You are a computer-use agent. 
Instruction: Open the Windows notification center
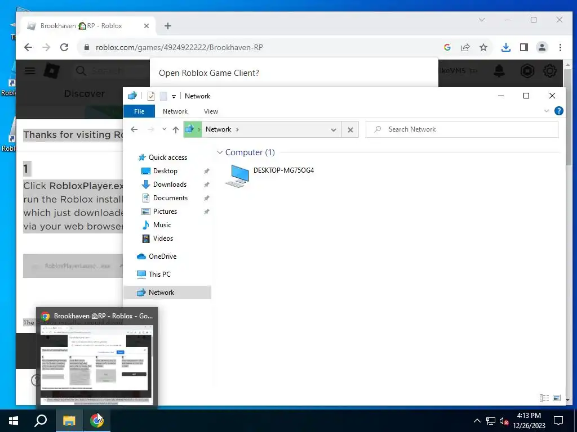pos(558,421)
